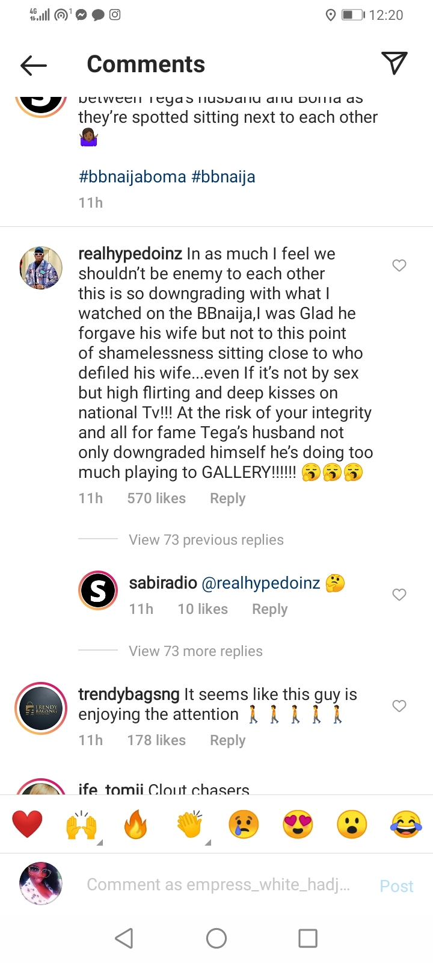
Task: Like the sabiradio reply with the heart
Action: tap(399, 595)
